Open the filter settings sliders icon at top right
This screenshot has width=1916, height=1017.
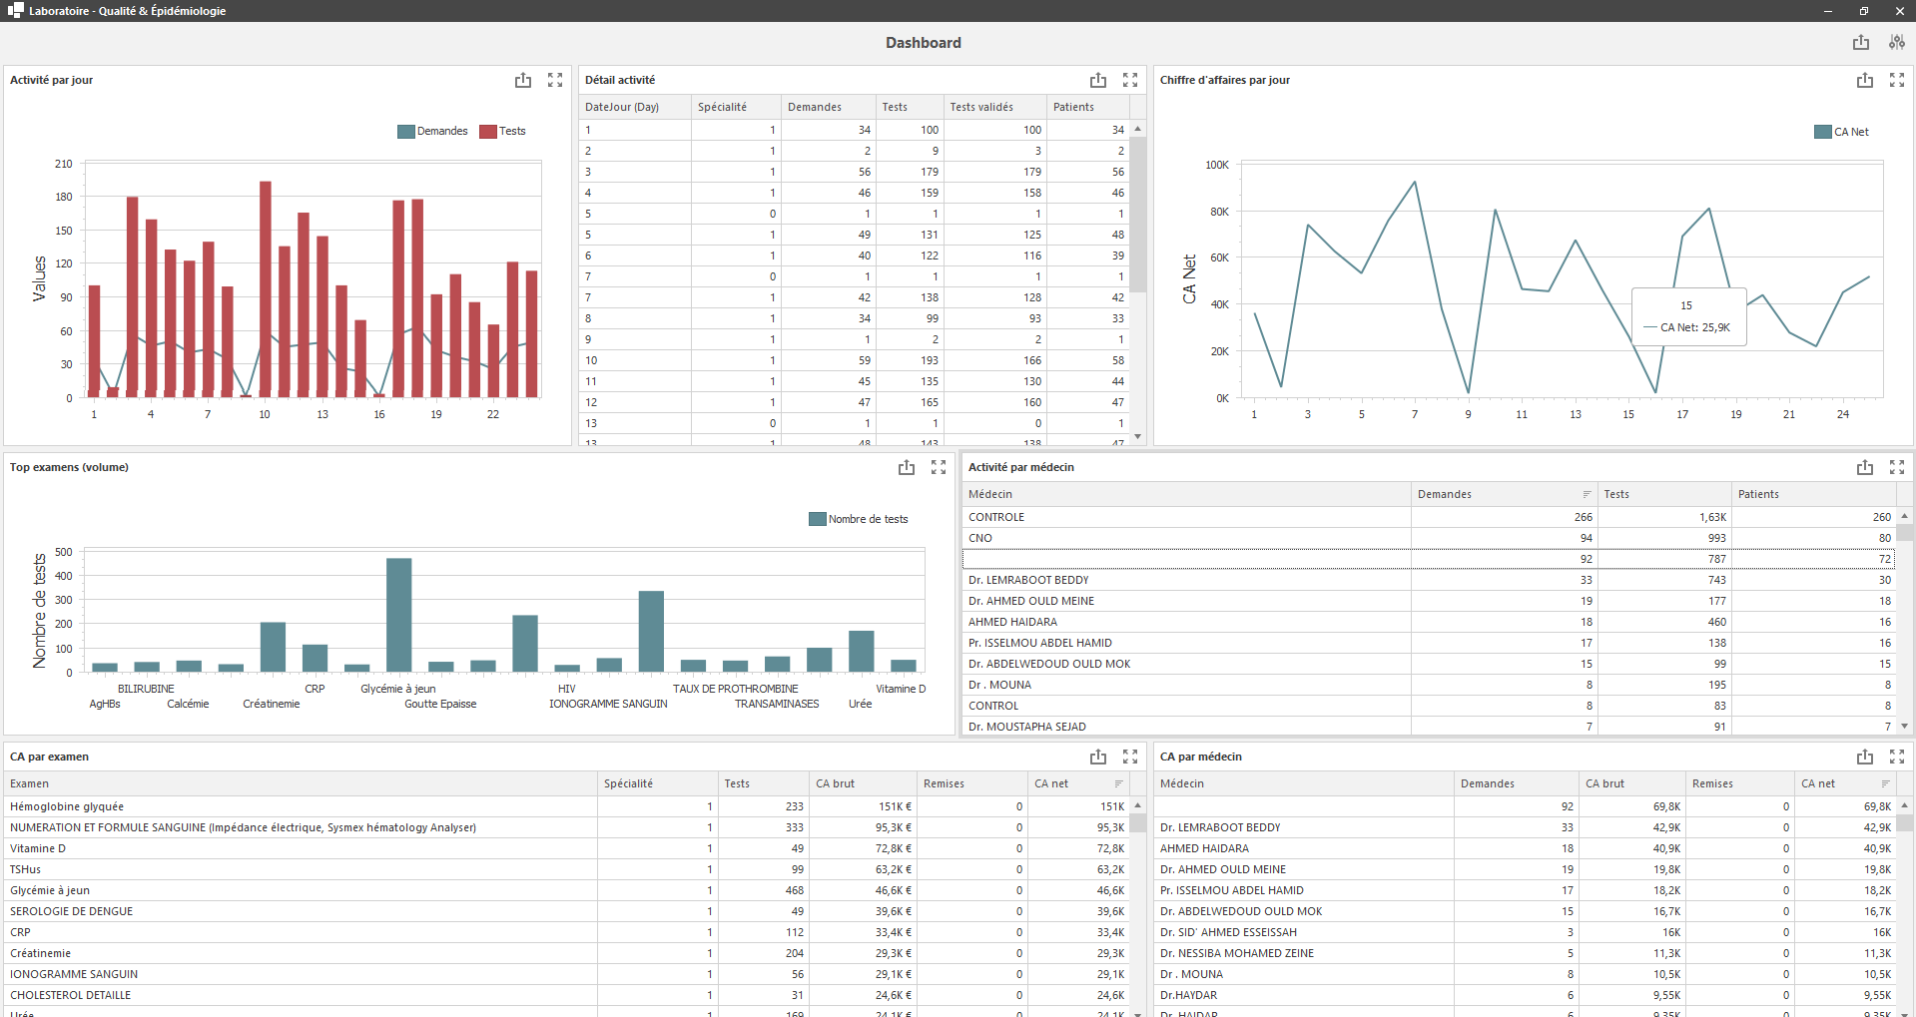[x=1898, y=42]
